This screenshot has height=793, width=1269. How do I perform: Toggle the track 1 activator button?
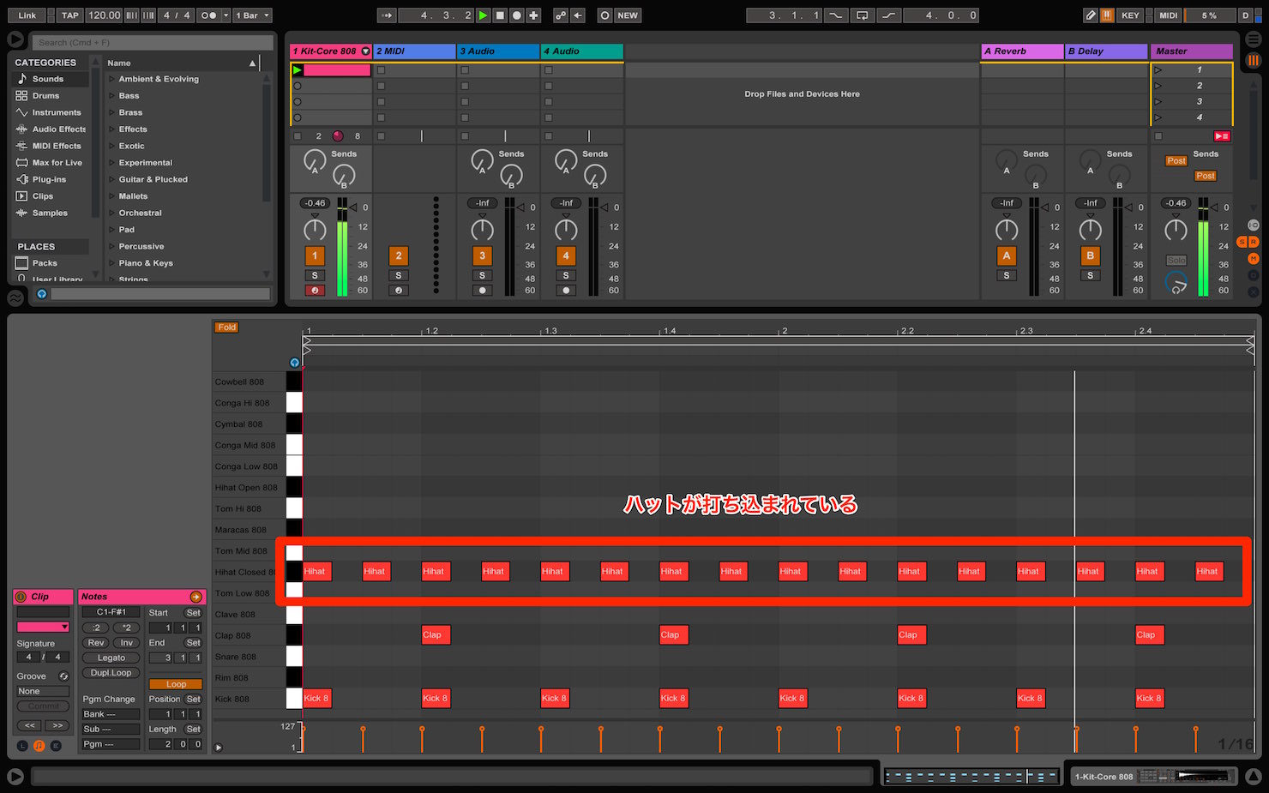pos(315,255)
